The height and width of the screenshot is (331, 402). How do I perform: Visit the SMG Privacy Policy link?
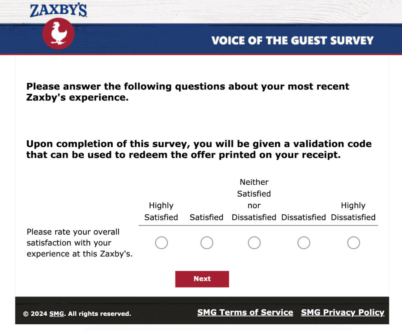[342, 313]
